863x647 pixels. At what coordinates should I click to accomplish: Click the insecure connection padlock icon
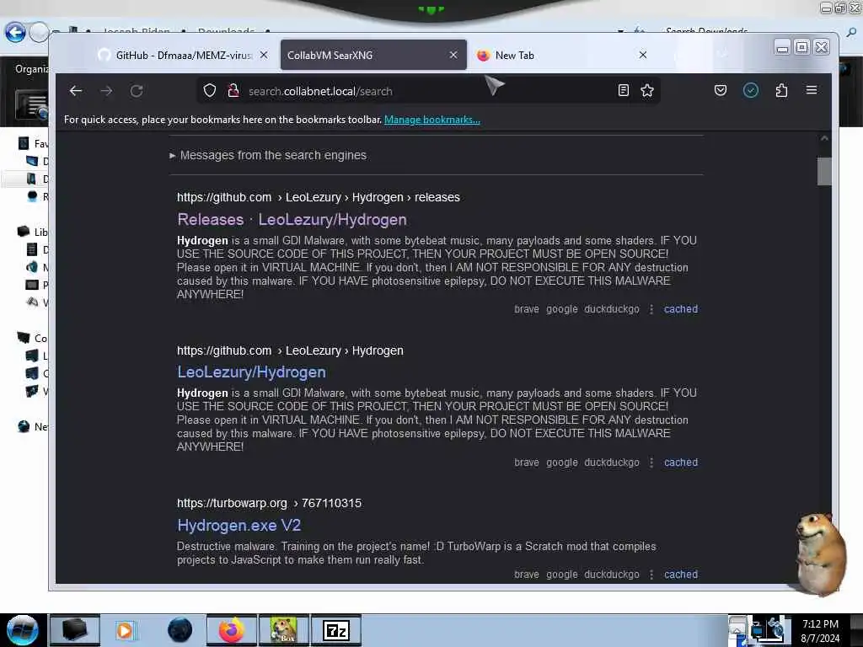click(233, 90)
